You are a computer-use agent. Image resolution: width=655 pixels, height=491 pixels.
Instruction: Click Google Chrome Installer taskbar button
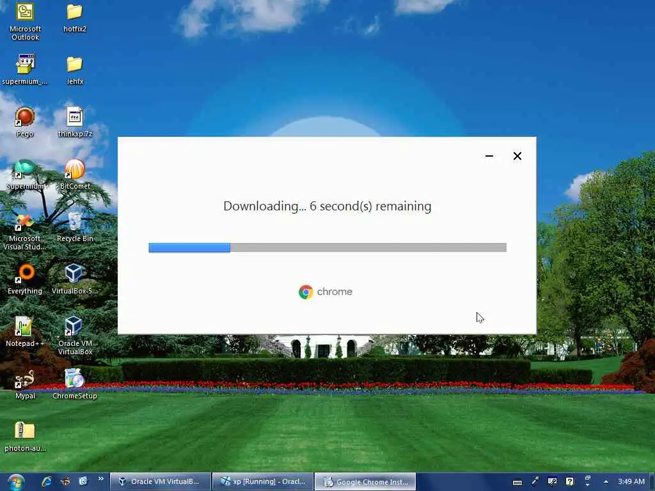point(365,482)
